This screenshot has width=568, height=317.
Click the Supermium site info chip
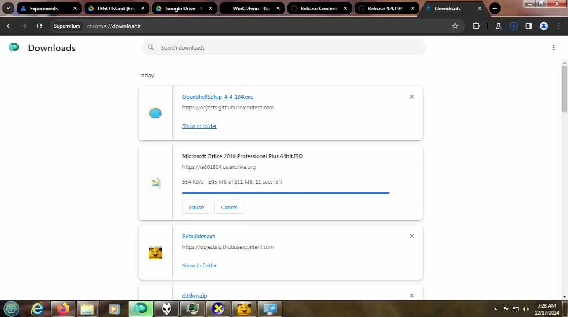click(x=67, y=26)
